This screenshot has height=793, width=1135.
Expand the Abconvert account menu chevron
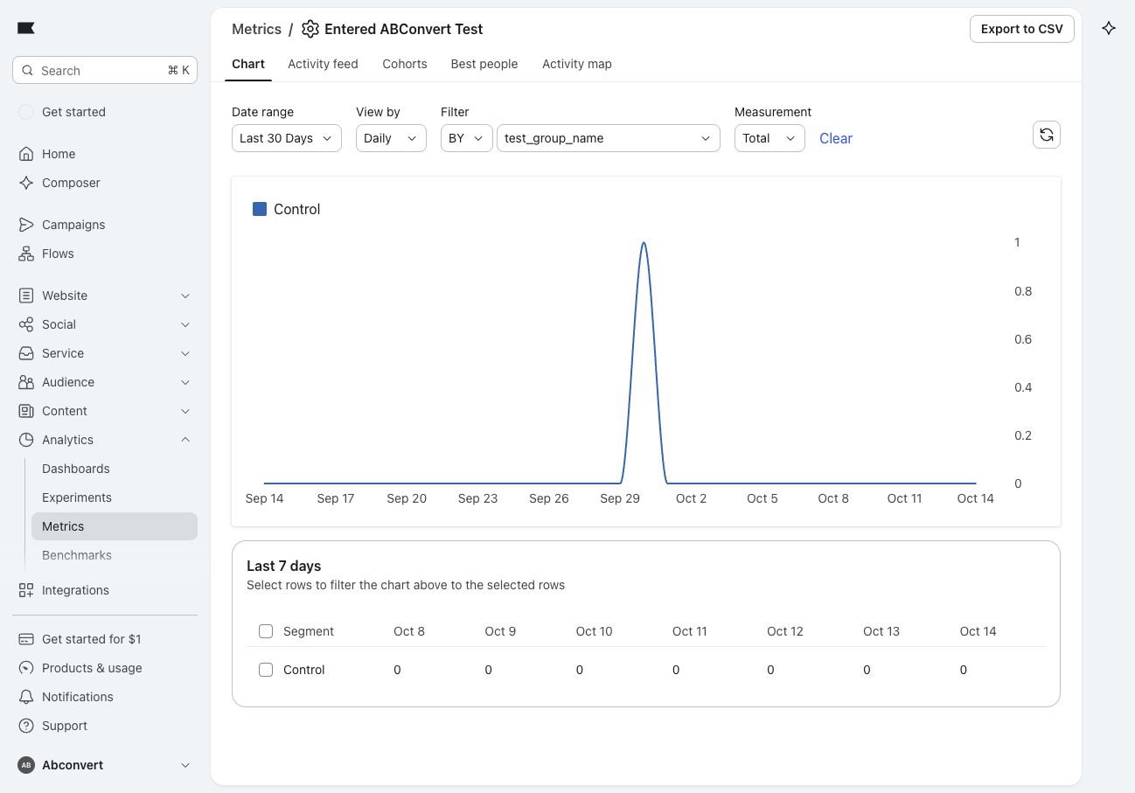click(x=185, y=765)
